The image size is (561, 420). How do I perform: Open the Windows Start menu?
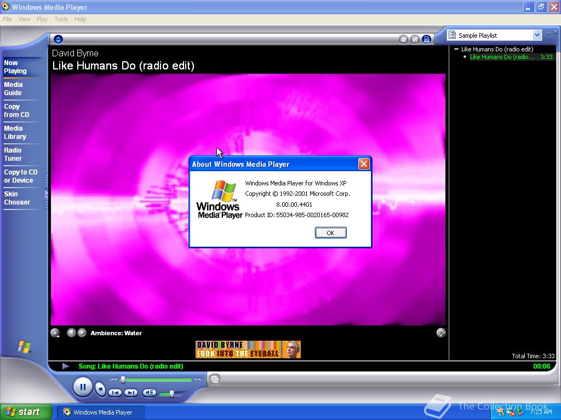pos(26,412)
